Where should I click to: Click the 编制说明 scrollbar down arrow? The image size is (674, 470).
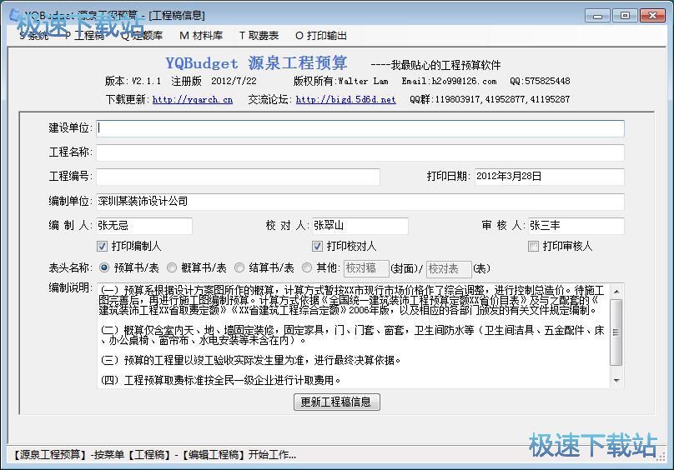point(617,381)
